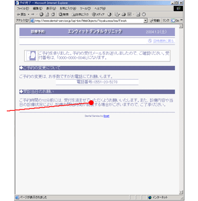The width and height of the screenshot is (198, 201).
Task: Click the 戻る back button
Action: click(21, 15)
